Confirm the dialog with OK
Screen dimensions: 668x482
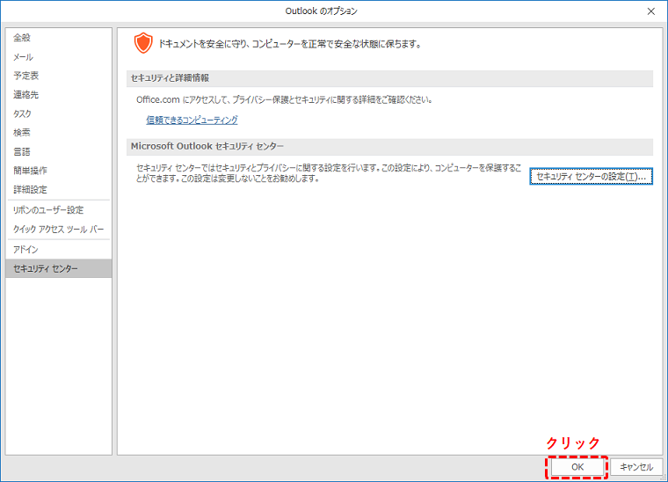point(577,467)
